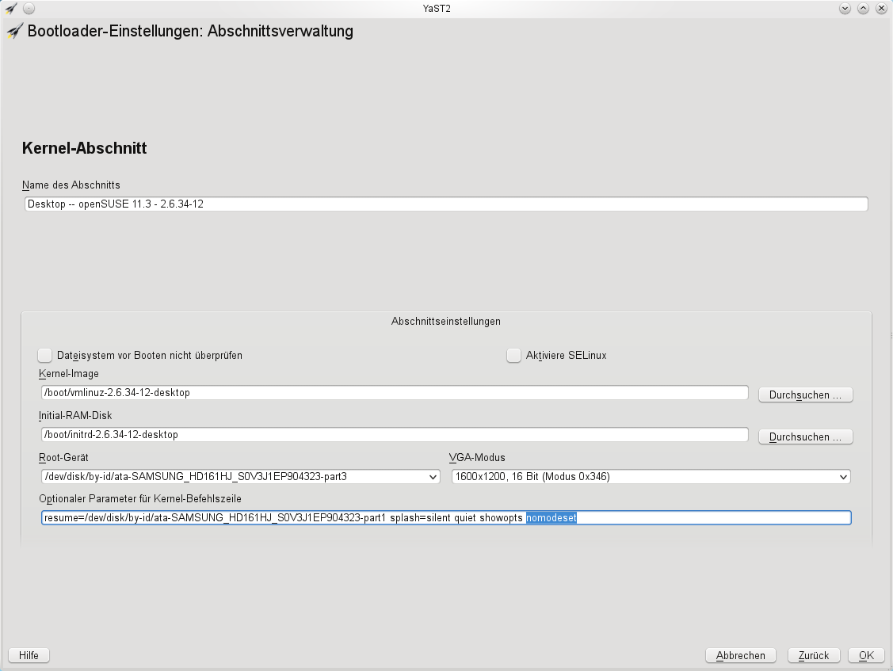893x671 pixels.
Task: Click the Name des Abschnitts input field
Action: coord(317,204)
